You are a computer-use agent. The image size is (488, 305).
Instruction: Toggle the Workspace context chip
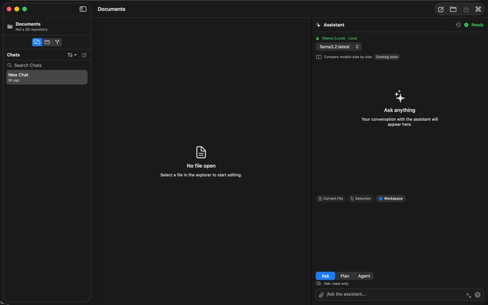click(390, 199)
